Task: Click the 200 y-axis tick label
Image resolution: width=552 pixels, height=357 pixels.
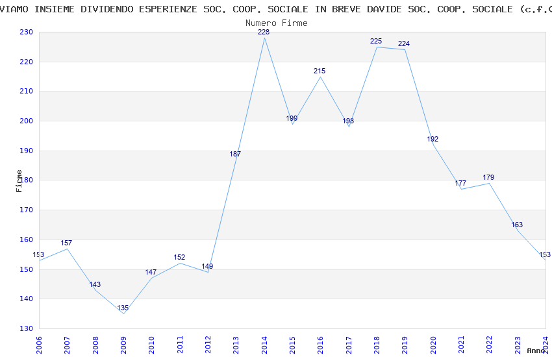Action: tap(26, 121)
